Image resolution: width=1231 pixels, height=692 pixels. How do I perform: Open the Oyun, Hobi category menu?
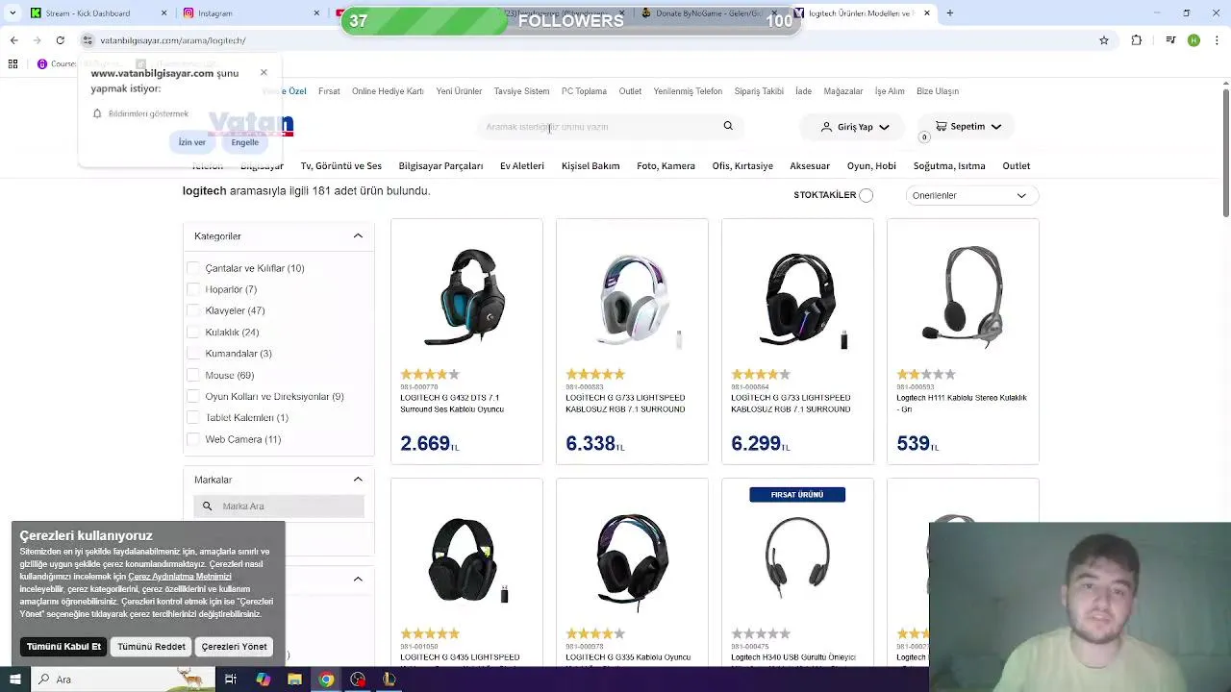(871, 165)
